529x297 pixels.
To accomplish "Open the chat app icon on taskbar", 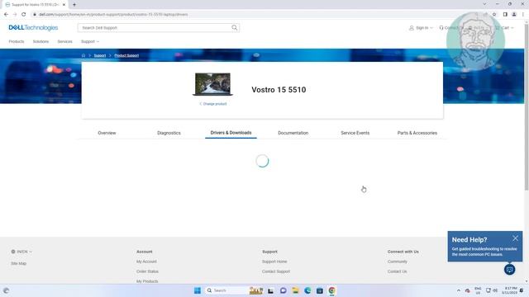I will click(x=283, y=290).
